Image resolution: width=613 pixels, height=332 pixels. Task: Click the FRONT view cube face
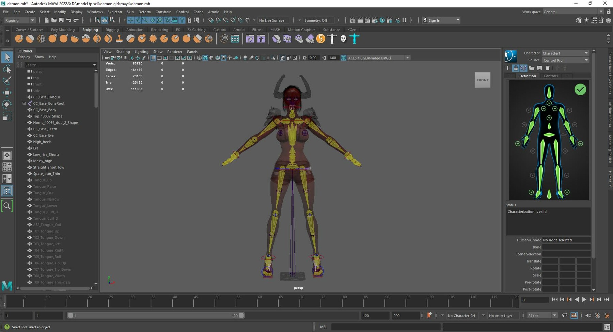pyautogui.click(x=482, y=80)
